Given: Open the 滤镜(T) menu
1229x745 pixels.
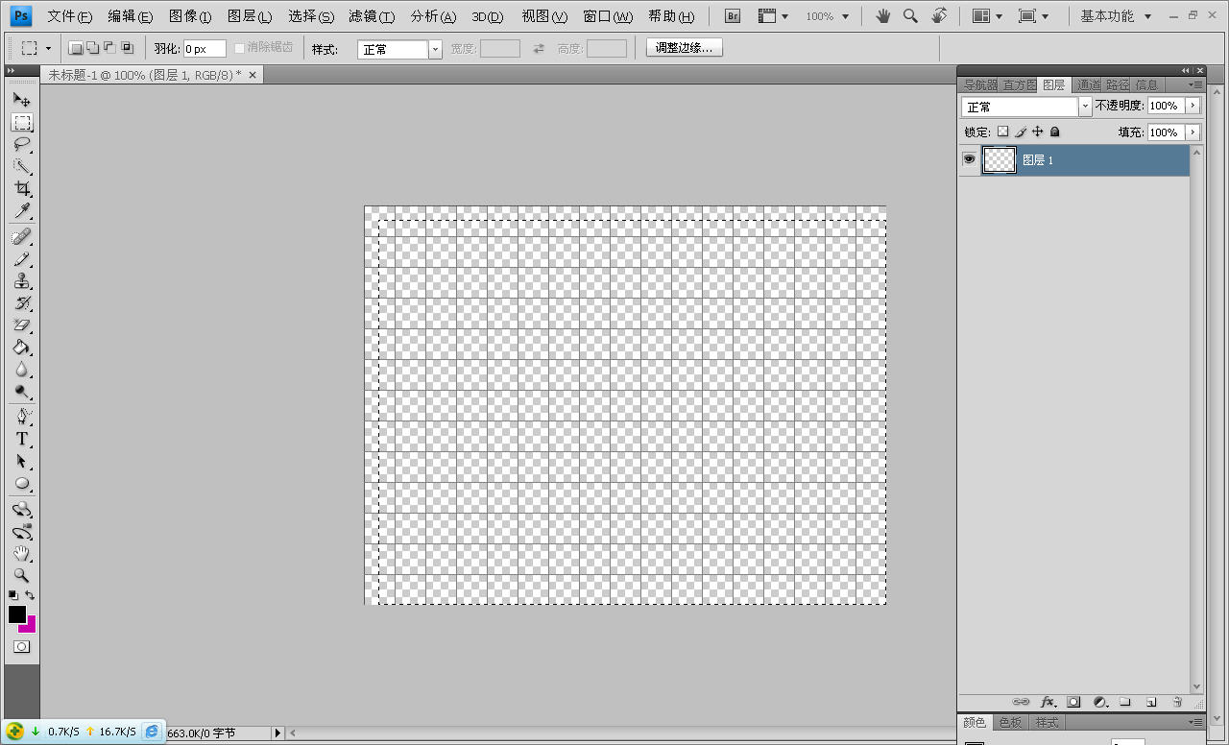Looking at the screenshot, I should (372, 16).
